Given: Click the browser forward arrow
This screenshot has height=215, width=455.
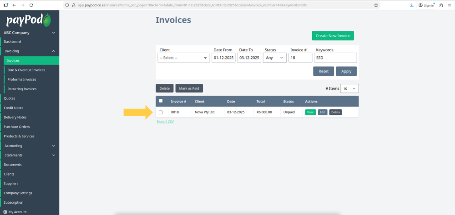Looking at the screenshot, I should (23, 5).
